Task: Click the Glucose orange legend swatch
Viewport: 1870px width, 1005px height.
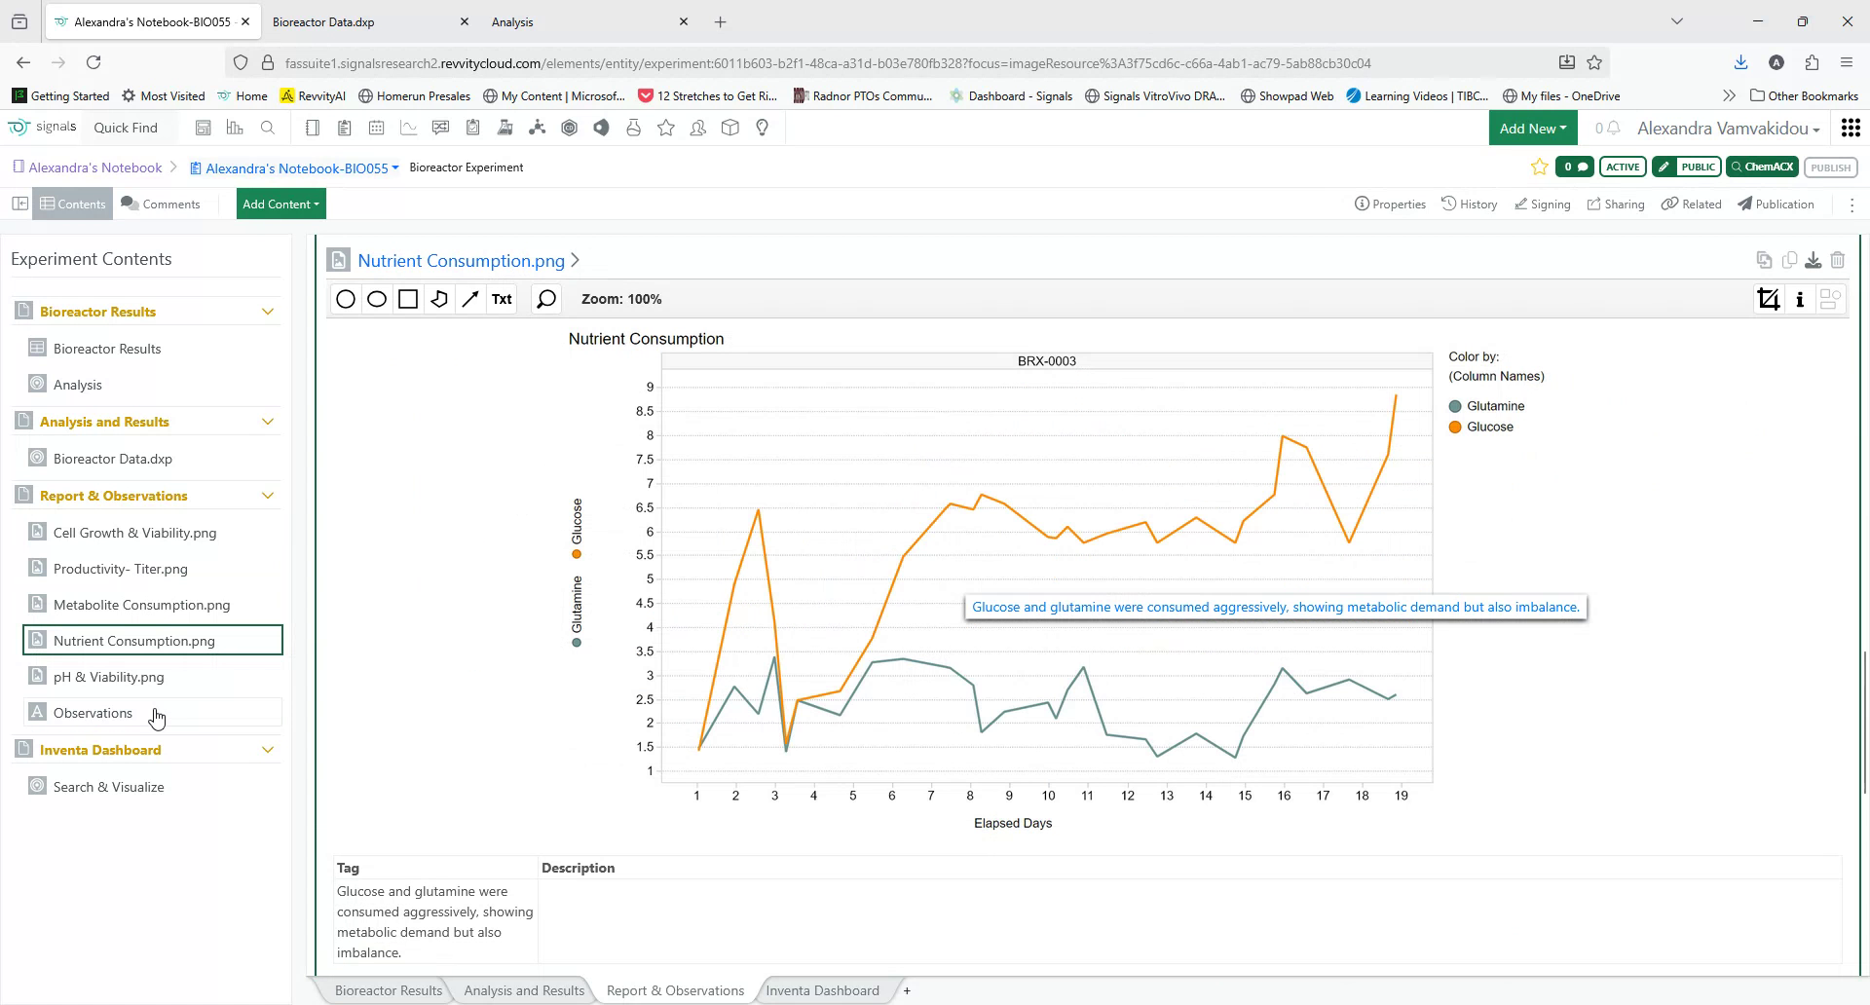Action: point(1455,428)
